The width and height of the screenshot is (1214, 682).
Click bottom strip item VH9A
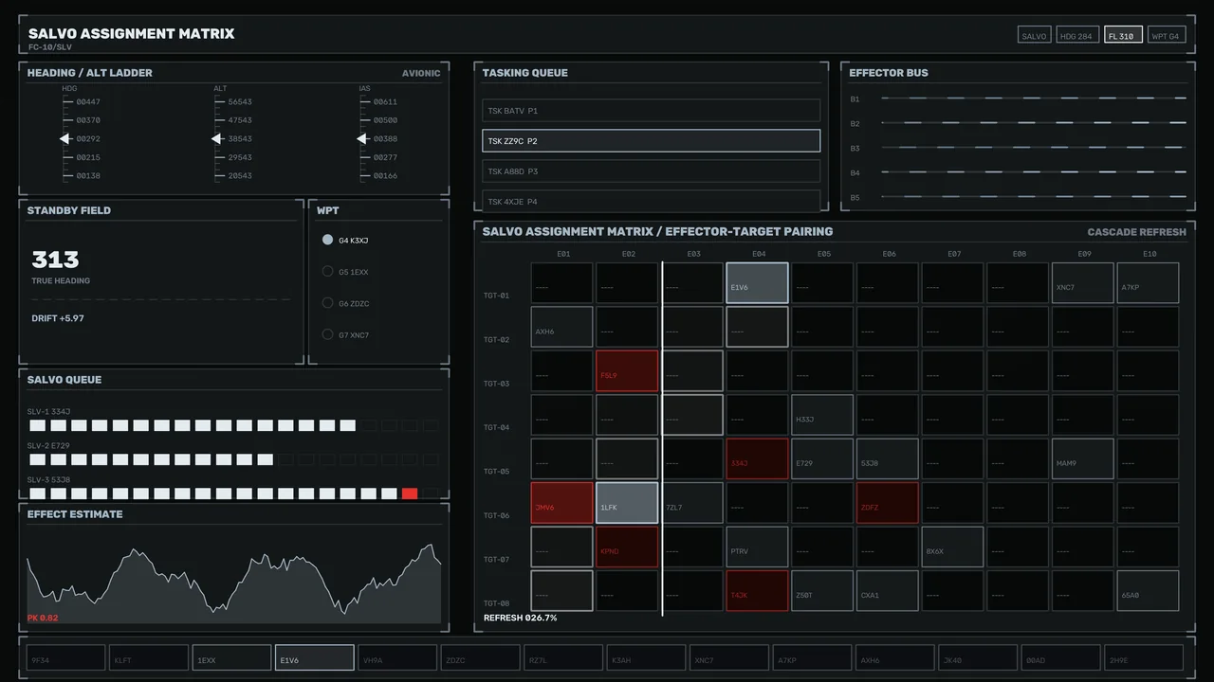397,657
